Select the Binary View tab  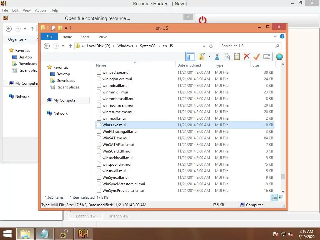pyautogui.click(x=118, y=216)
